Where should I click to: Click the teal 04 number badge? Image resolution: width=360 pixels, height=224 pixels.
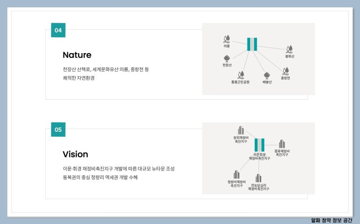point(58,30)
